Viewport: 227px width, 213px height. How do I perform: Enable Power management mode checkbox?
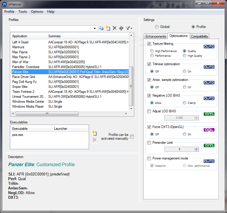(149, 159)
